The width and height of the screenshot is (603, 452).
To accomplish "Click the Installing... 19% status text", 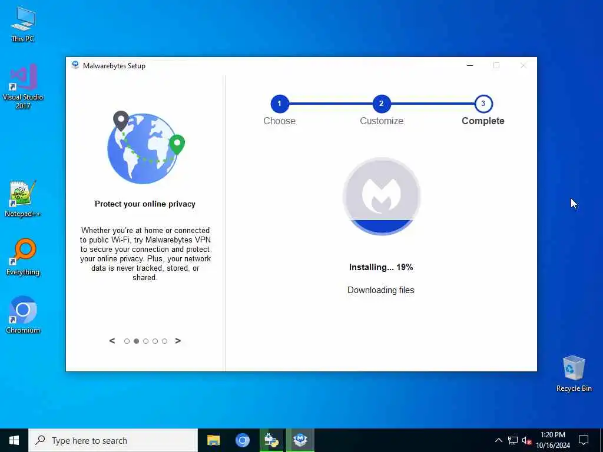I will (x=381, y=267).
